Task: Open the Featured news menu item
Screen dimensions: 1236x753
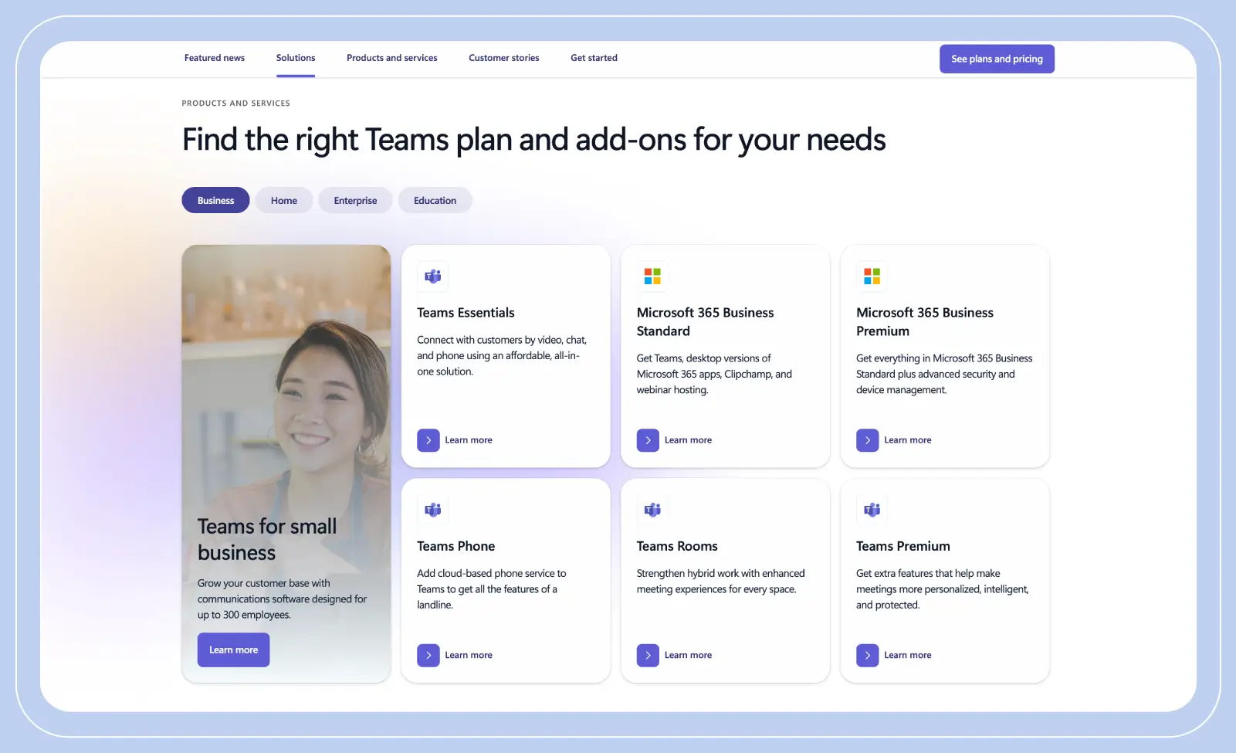Action: [214, 58]
